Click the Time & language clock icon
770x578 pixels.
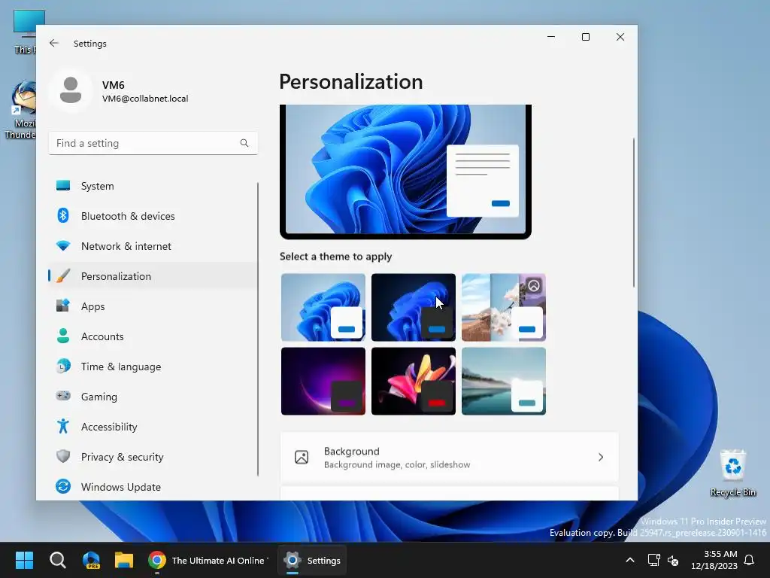[x=63, y=367]
